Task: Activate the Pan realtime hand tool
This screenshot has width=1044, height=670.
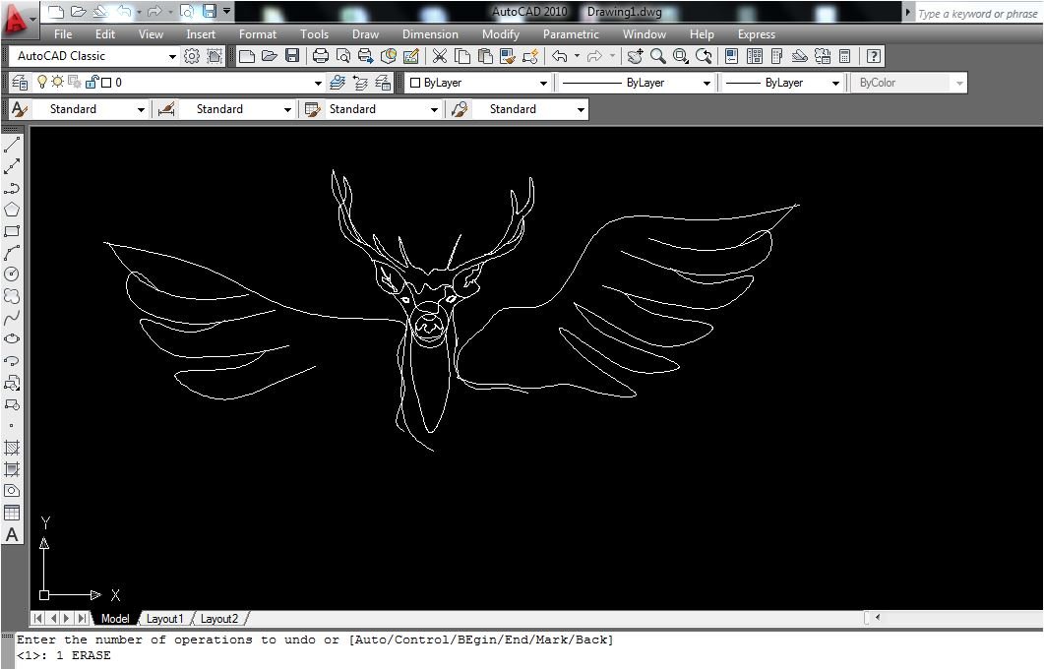Action: click(636, 56)
